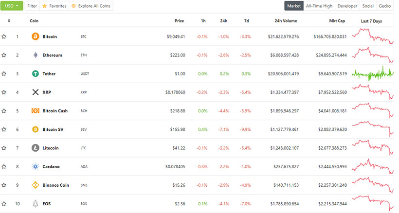Viewport: 399px width, 213px height.
Task: Click the Litecoin logo icon
Action: tap(35, 148)
